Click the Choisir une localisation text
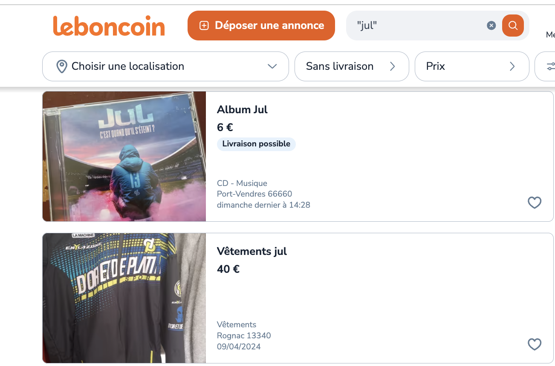The height and width of the screenshot is (366, 555). [128, 66]
